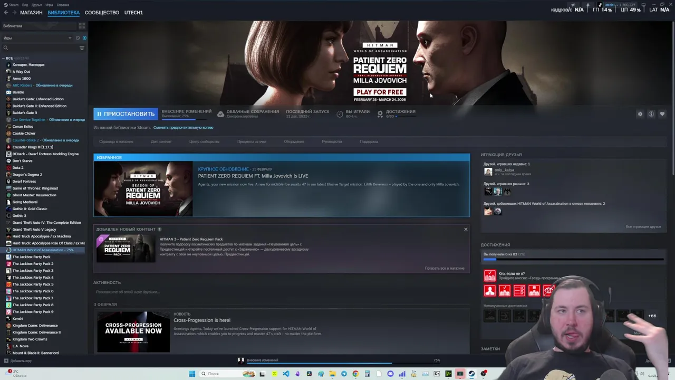
Task: Add HITMAN to favorites heart icon
Action: (662, 114)
